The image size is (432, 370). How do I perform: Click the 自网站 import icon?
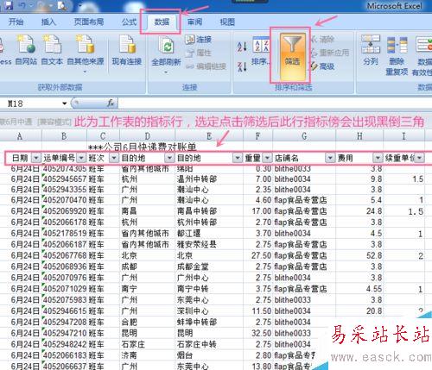pyautogui.click(x=26, y=50)
